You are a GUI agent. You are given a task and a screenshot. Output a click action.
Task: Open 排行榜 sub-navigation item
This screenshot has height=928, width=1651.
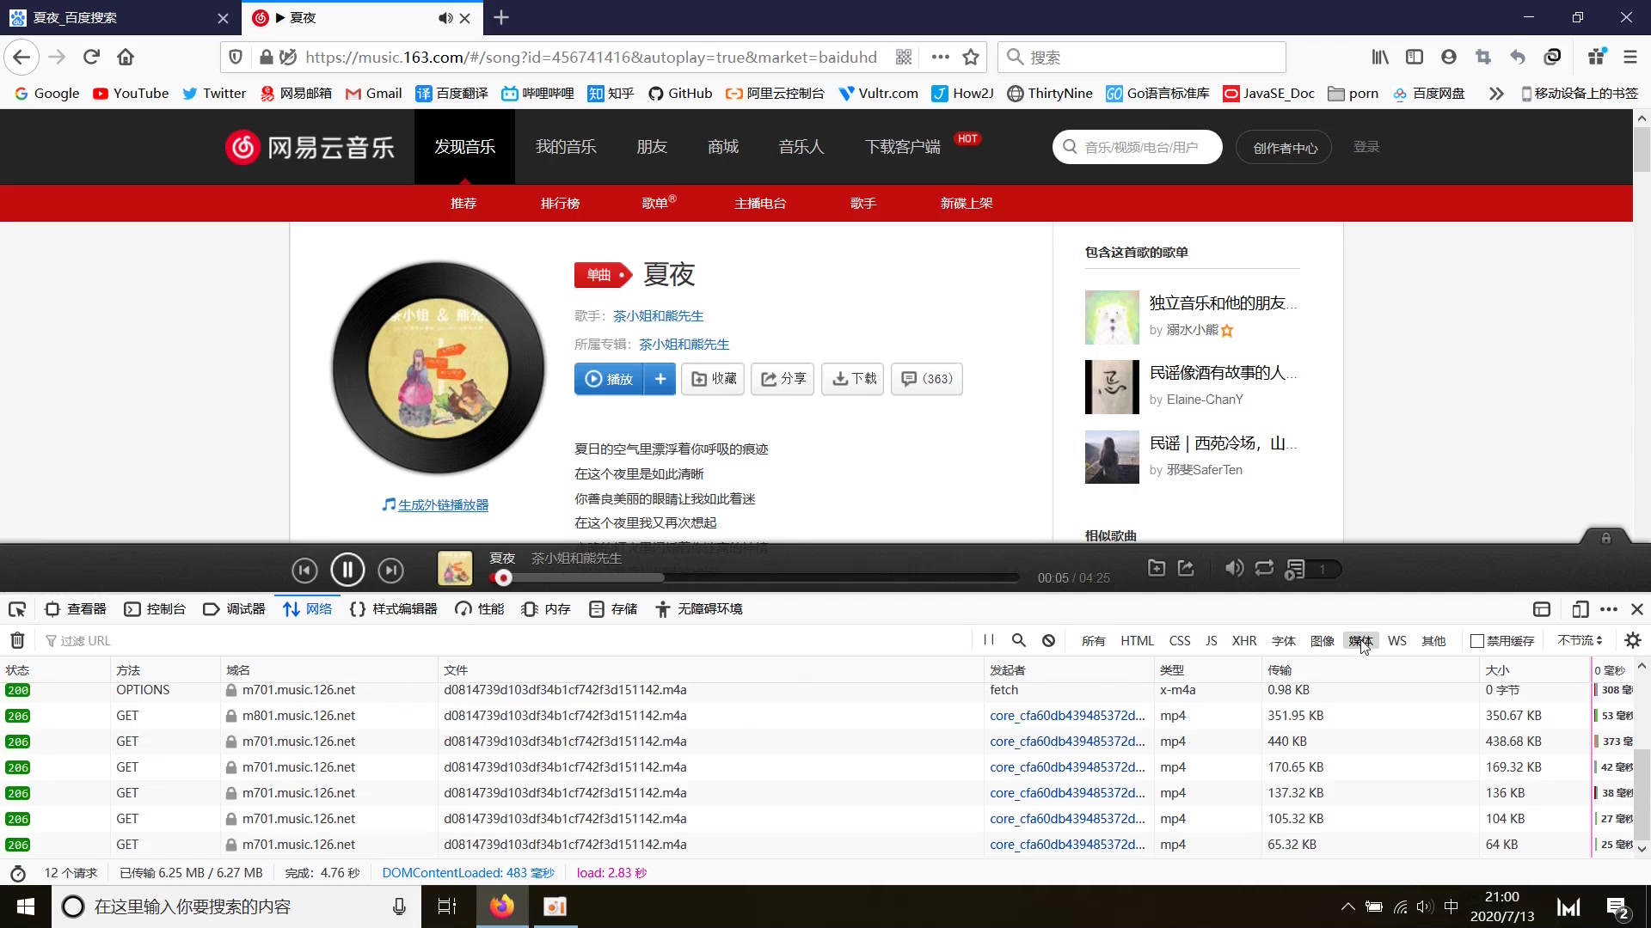[560, 204]
